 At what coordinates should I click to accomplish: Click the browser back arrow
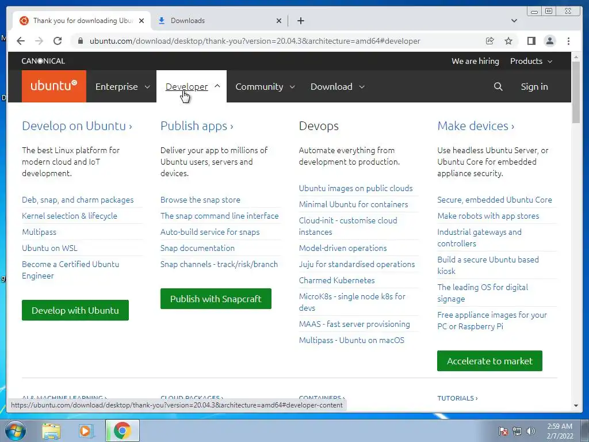[21, 41]
